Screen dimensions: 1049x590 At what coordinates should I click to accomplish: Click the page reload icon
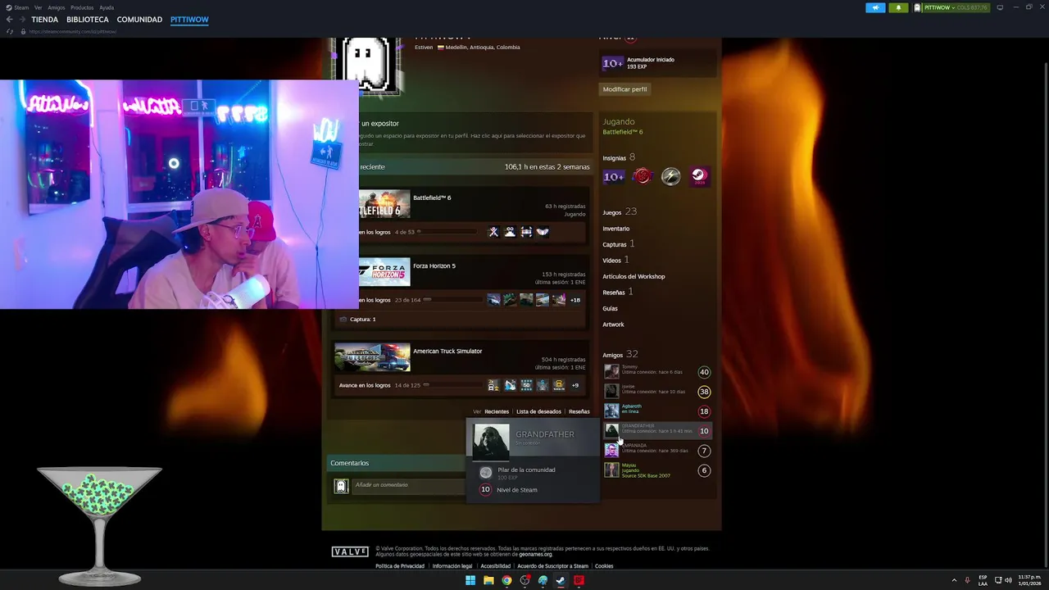point(10,31)
